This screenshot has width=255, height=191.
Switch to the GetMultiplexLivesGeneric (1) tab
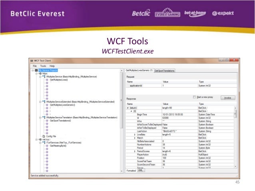(x=139, y=71)
